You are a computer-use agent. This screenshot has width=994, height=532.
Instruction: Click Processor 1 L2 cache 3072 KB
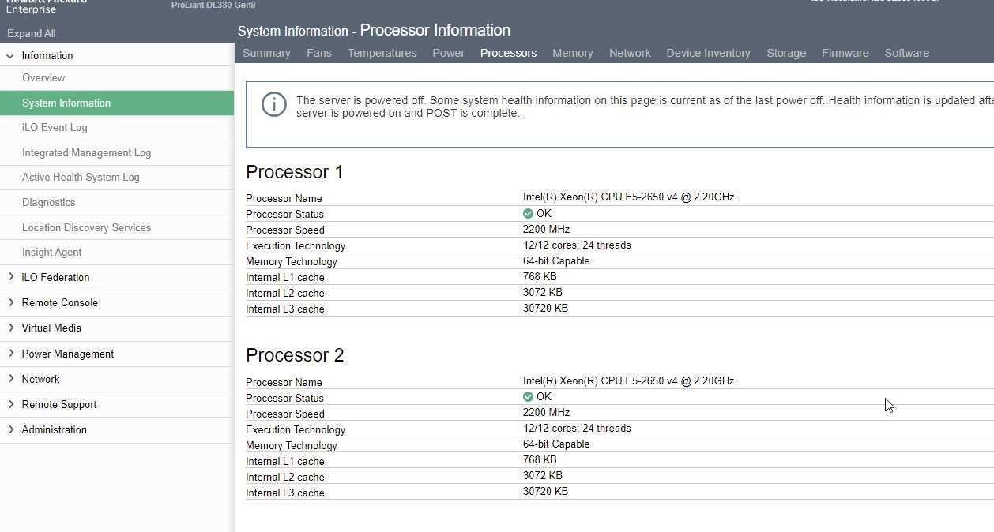[543, 292]
